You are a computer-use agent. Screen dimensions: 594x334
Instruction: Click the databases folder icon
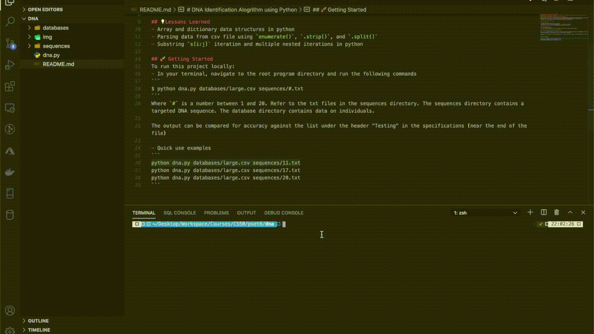(x=38, y=28)
